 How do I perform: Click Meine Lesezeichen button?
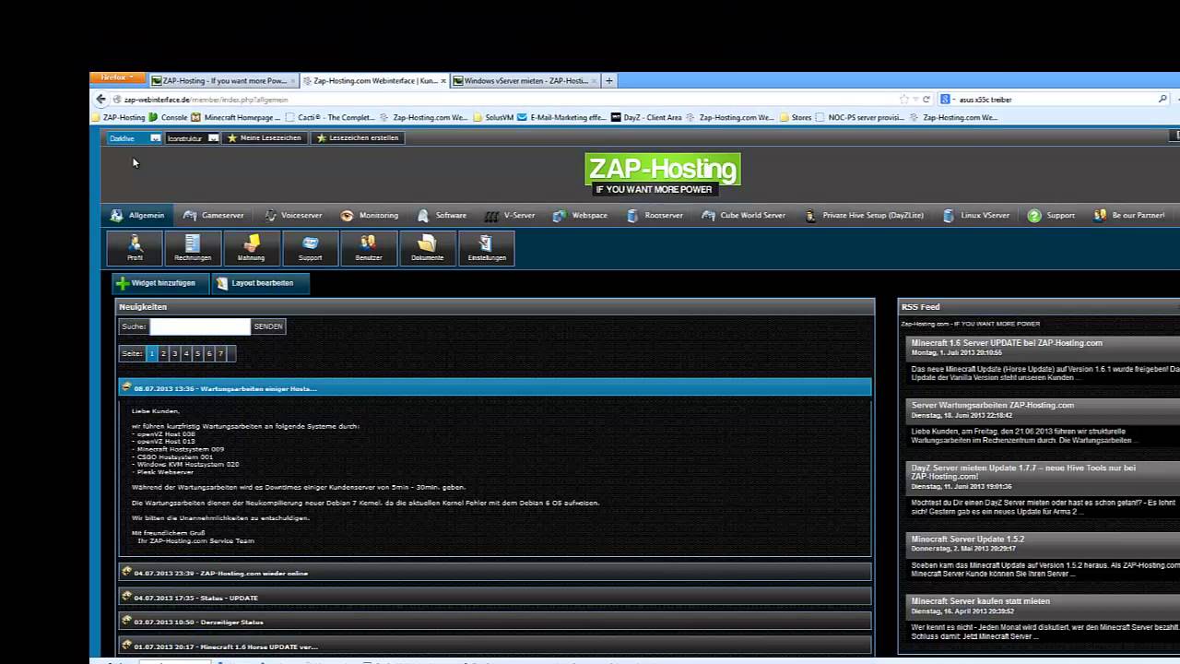[x=264, y=138]
